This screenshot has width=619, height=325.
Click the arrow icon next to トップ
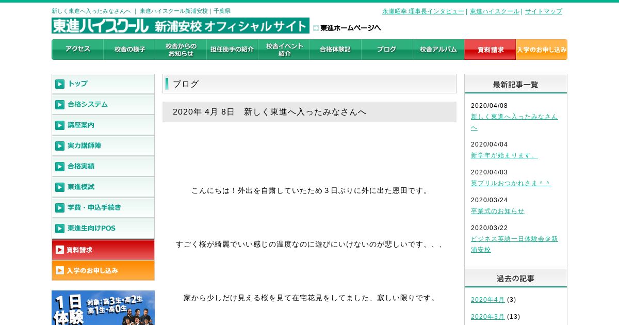60,84
